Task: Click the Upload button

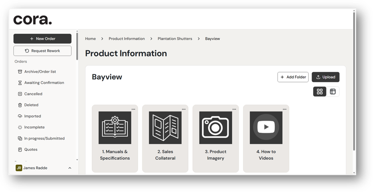Action: click(326, 77)
